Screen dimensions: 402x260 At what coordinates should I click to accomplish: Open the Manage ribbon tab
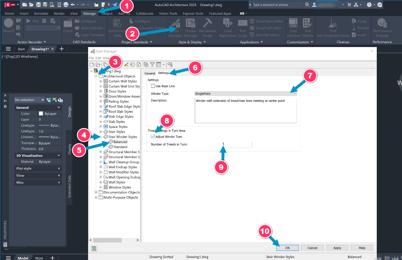[90, 13]
